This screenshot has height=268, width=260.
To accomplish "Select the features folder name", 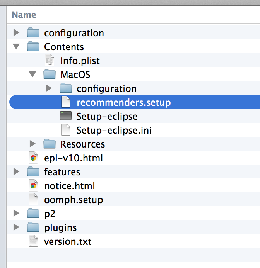I will coord(62,172).
